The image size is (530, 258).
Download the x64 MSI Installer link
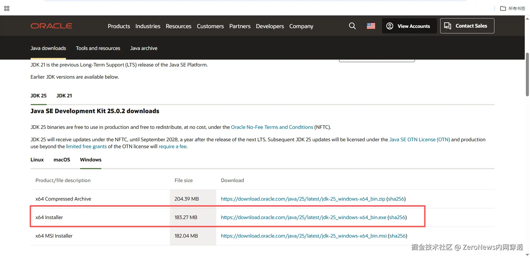coord(304,236)
